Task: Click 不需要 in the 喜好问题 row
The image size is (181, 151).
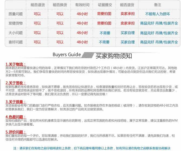Action: [104, 42]
